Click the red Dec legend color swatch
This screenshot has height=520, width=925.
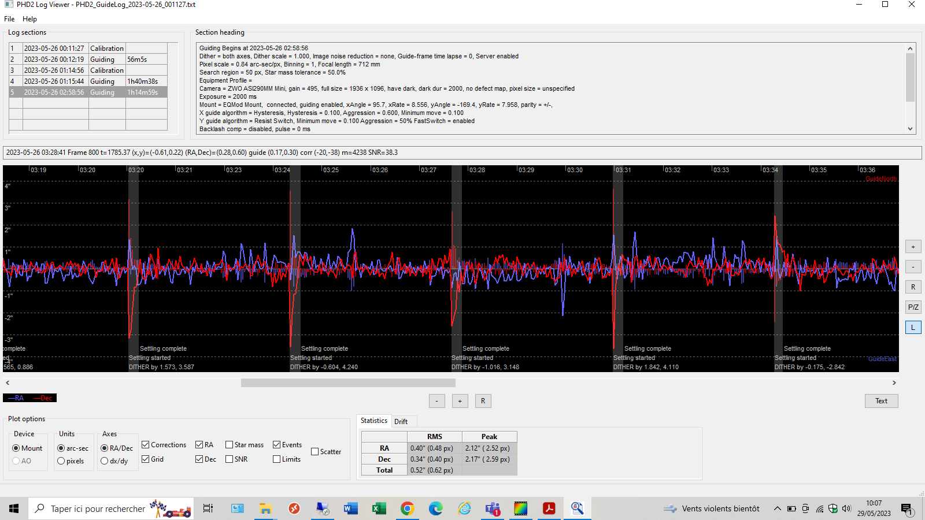coord(43,398)
